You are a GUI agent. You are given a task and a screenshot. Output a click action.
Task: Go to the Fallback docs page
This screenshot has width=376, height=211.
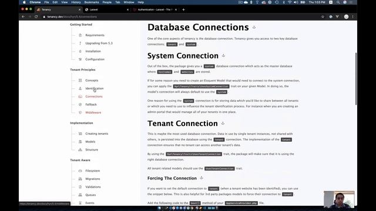[x=91, y=104]
